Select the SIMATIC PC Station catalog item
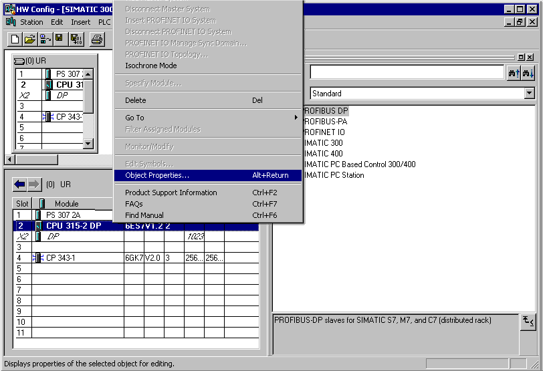The height and width of the screenshot is (371, 543). pos(334,175)
